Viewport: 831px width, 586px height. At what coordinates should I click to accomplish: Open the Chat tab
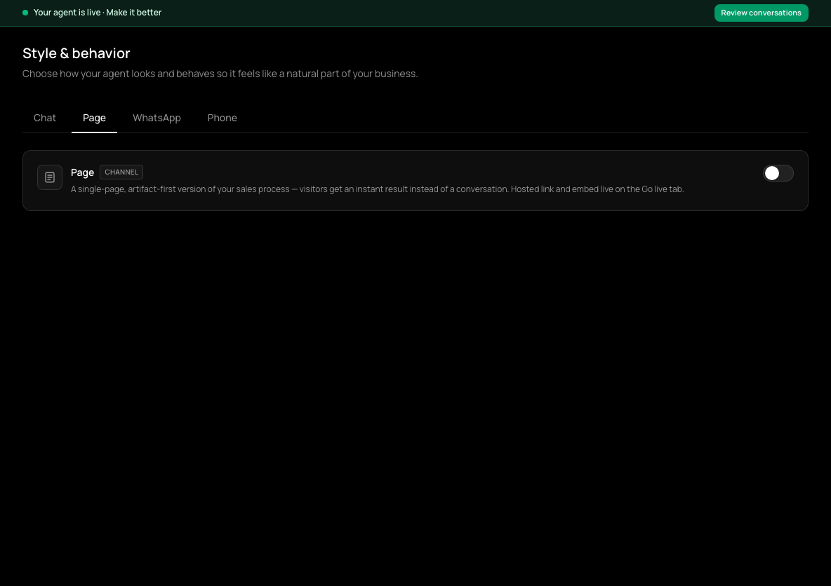coord(44,118)
